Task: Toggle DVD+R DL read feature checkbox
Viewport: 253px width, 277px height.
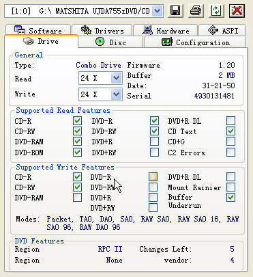Action: (x=230, y=121)
